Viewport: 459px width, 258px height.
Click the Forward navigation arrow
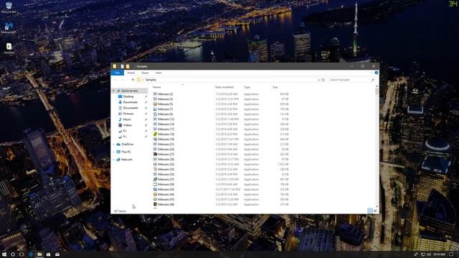coord(123,80)
